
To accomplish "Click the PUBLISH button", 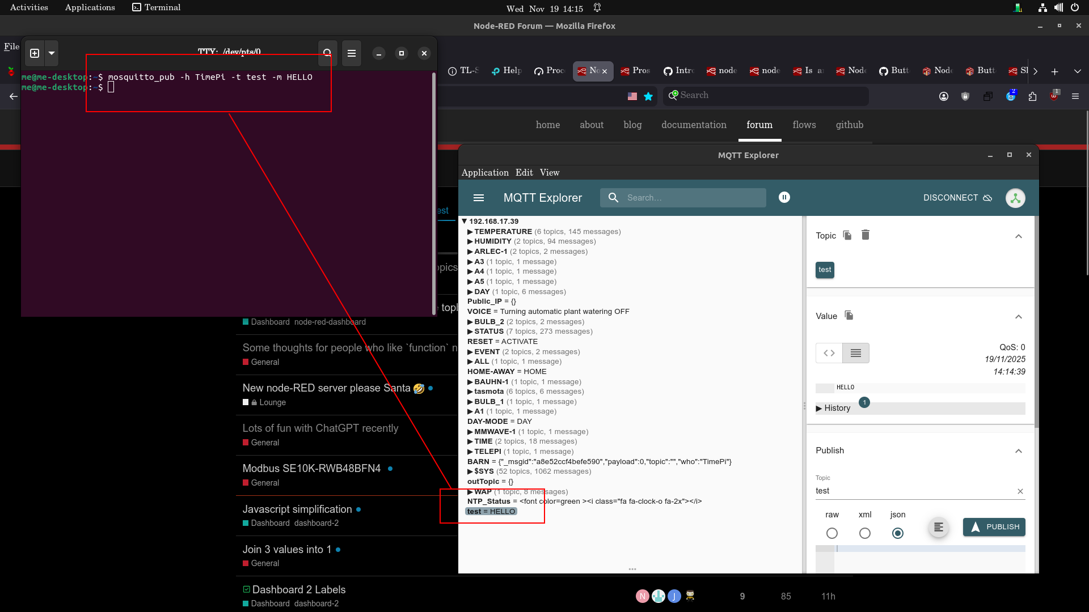I will tap(994, 527).
